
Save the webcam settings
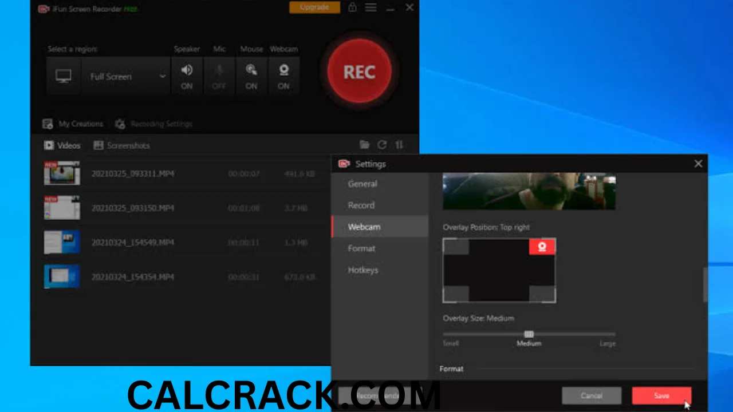tap(661, 395)
